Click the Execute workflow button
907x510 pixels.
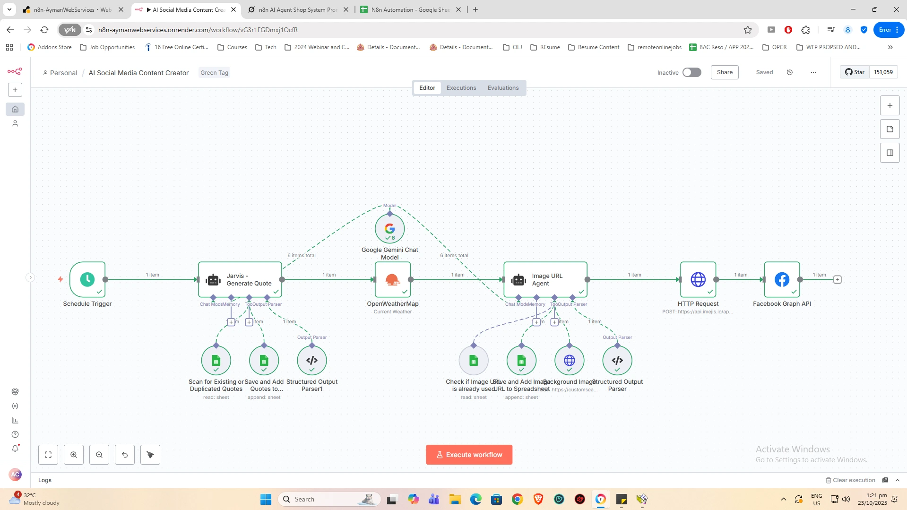point(469,455)
